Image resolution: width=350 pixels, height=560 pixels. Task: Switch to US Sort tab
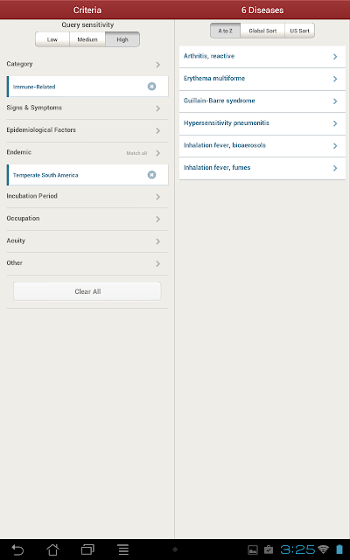[x=299, y=31]
